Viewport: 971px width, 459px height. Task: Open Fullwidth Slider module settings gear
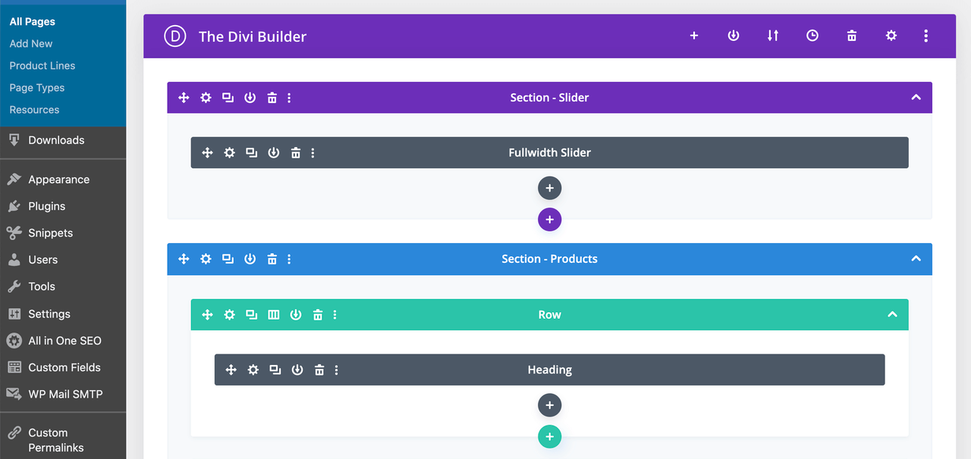229,153
